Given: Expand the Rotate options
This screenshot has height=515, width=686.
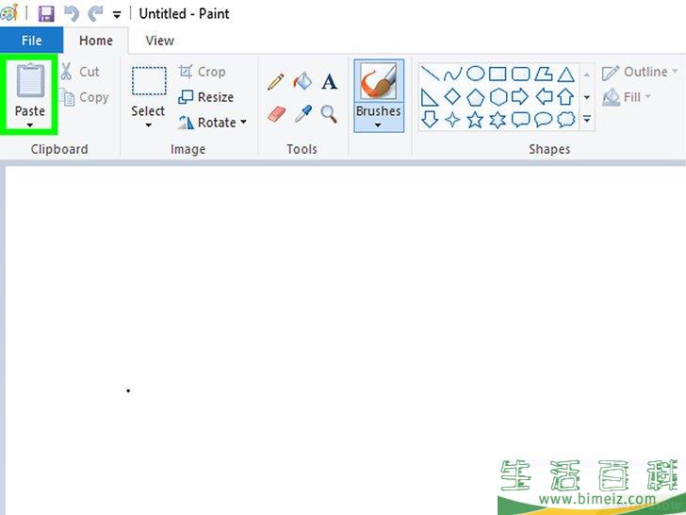Looking at the screenshot, I should click(x=243, y=123).
